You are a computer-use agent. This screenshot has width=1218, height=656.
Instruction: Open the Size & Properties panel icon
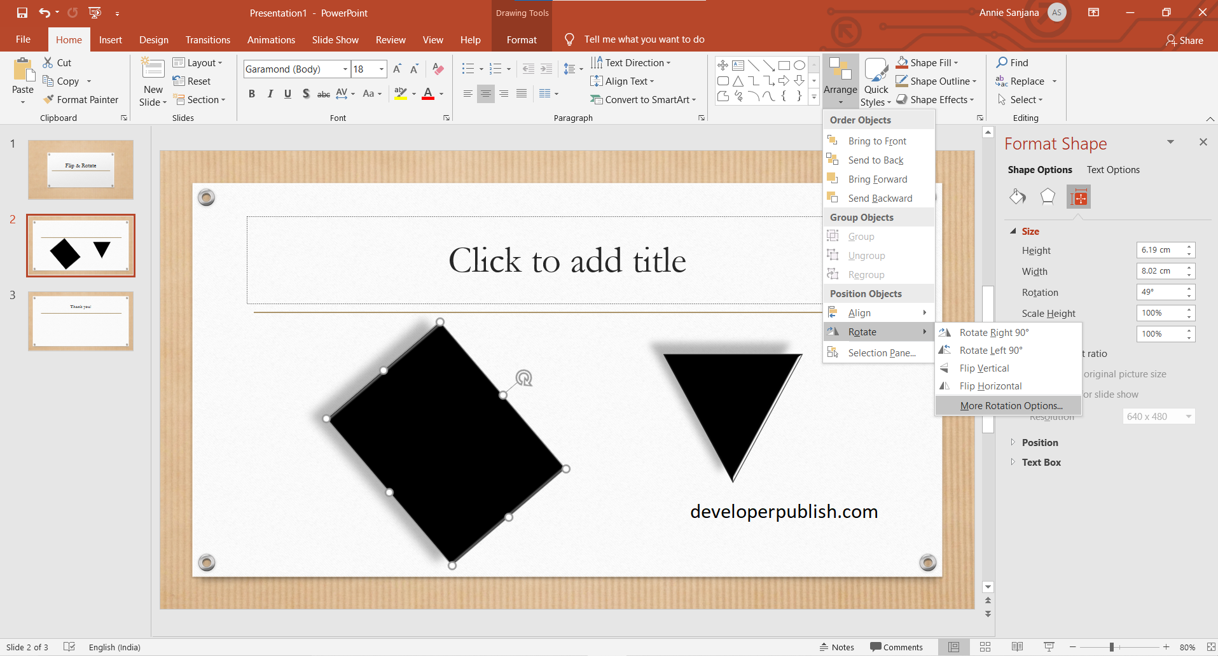click(x=1078, y=197)
